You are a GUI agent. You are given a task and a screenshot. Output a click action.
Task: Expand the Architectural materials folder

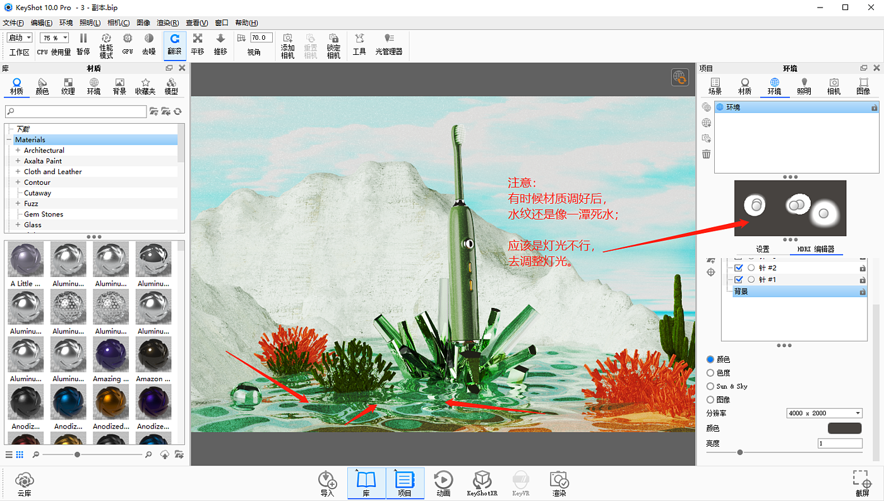(18, 150)
